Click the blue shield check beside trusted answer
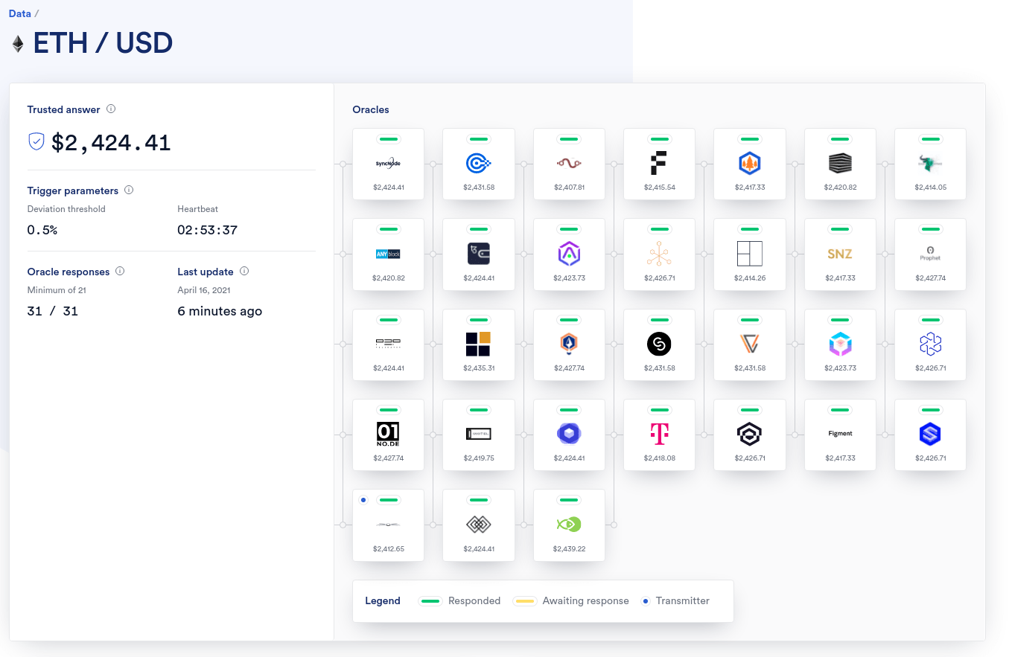 pos(35,141)
